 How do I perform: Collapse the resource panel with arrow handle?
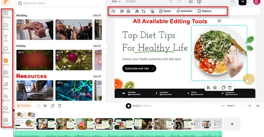(106, 49)
